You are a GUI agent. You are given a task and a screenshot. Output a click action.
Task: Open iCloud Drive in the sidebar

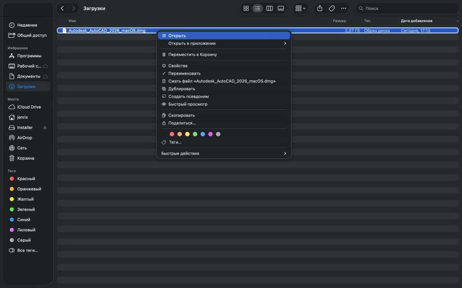pyautogui.click(x=28, y=107)
